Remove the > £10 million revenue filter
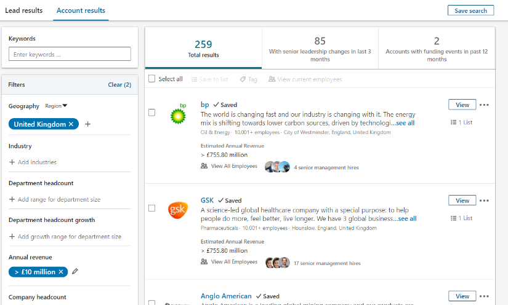Viewport: 508px width, 305px height. pos(60,272)
